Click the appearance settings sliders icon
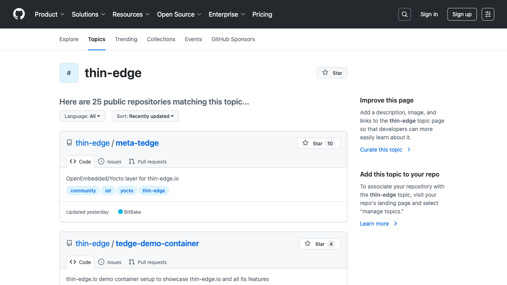The height and width of the screenshot is (285, 507). pyautogui.click(x=488, y=14)
